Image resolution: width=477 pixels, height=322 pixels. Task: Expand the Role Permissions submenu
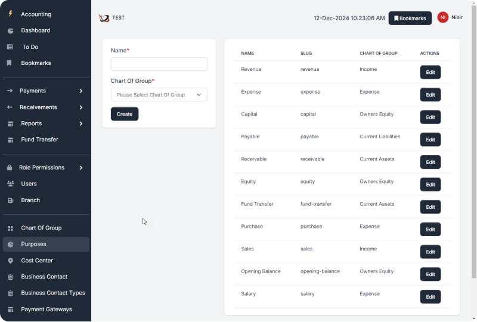tap(80, 168)
